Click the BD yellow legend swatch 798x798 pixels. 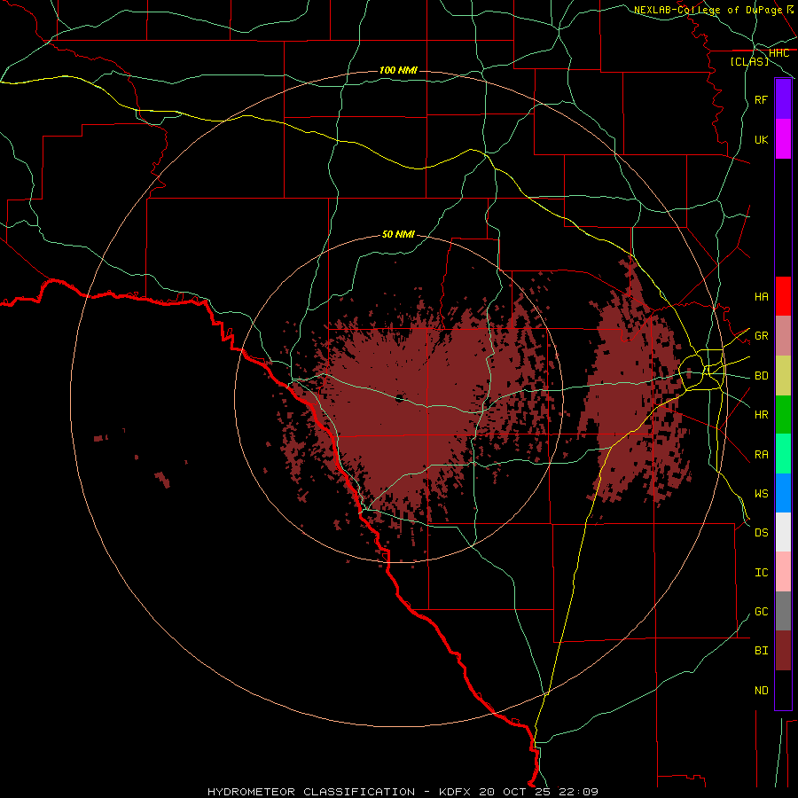pyautogui.click(x=783, y=376)
